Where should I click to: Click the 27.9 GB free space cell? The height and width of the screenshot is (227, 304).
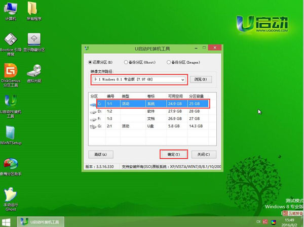pyautogui.click(x=175, y=111)
